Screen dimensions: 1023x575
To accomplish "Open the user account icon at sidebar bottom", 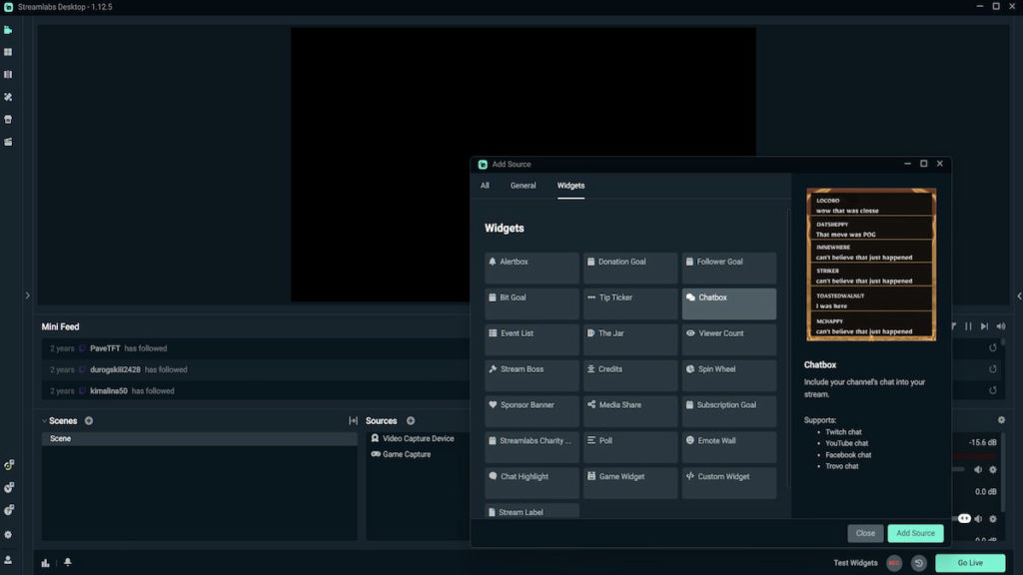I will (8, 560).
